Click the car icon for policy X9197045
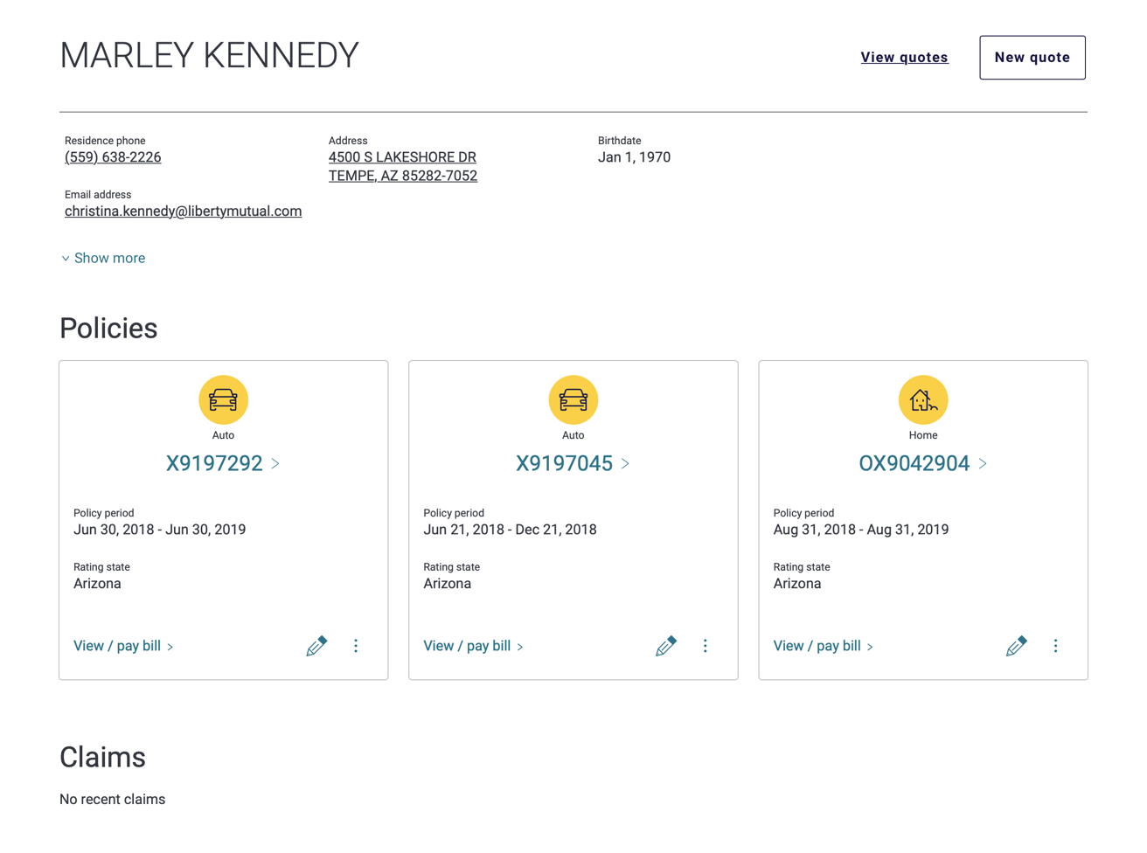The image size is (1147, 853). [573, 399]
